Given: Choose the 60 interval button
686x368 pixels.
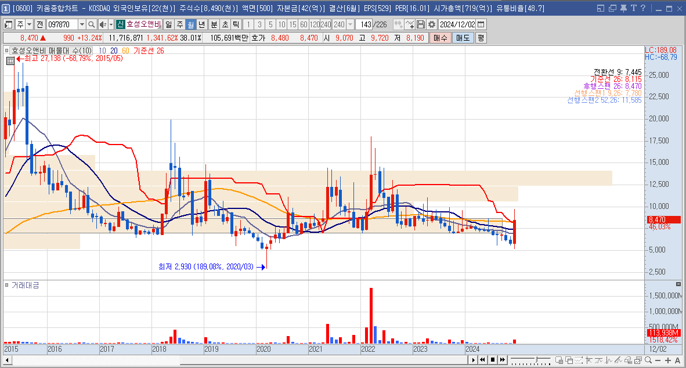Looking at the screenshot, I should [x=304, y=24].
